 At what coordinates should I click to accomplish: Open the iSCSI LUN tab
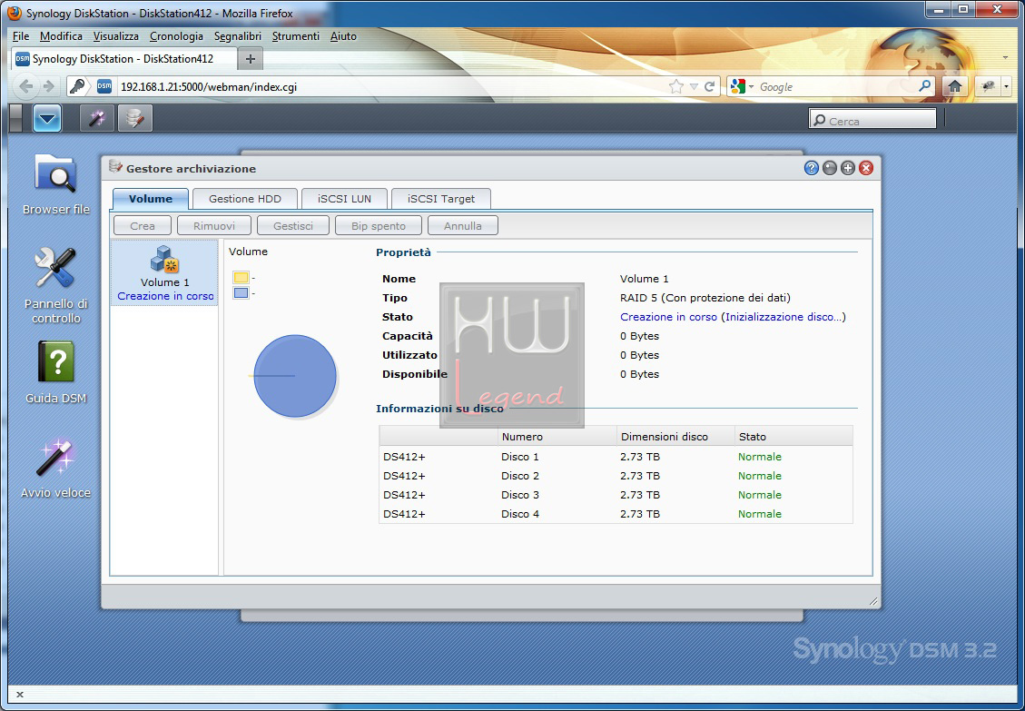point(344,199)
